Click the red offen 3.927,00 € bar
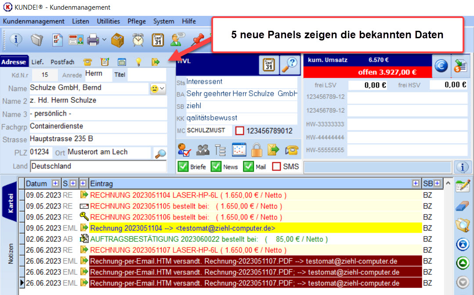Screen dimensions: 474x295 point(367,72)
